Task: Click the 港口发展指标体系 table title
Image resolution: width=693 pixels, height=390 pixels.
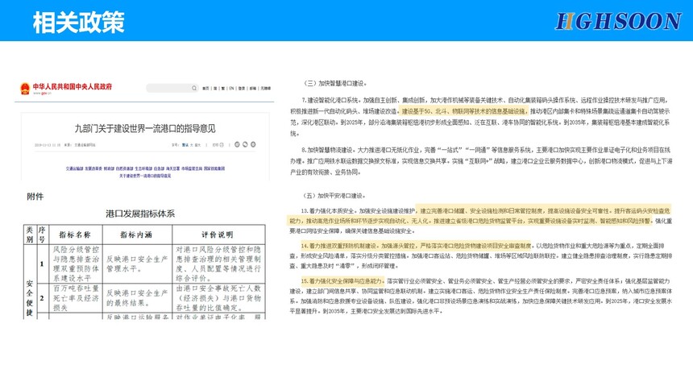Action: tap(140, 214)
